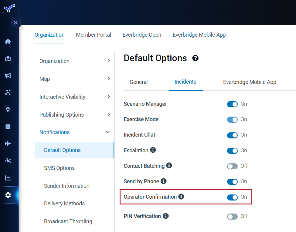296x232 pixels.
Task: Click info icon next to Escalation
Action: click(x=153, y=150)
